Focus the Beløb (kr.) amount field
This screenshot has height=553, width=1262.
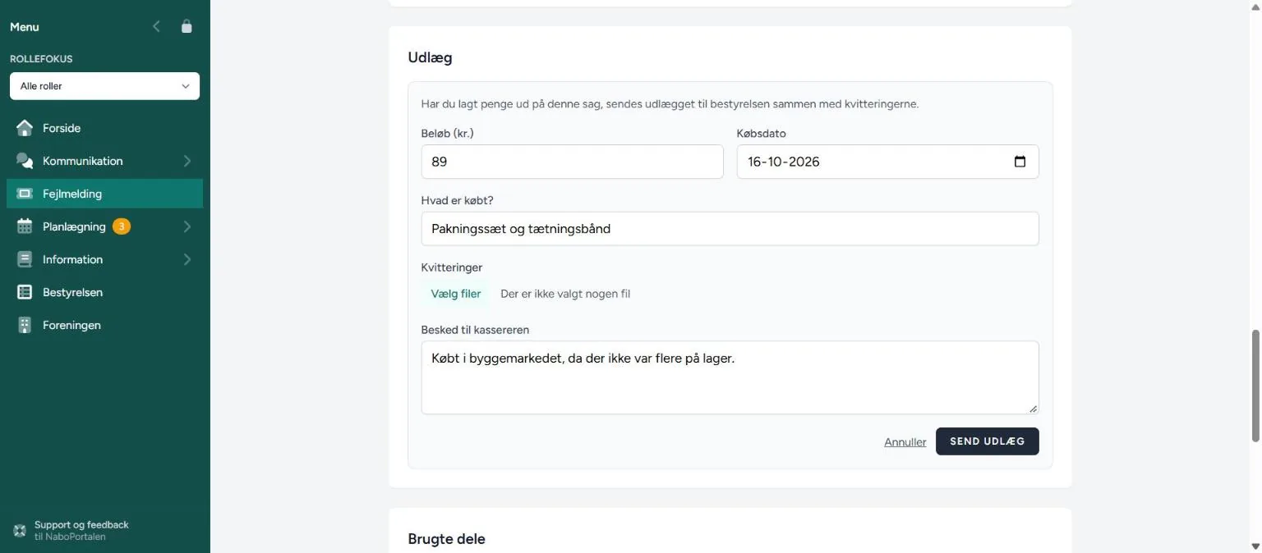[572, 162]
